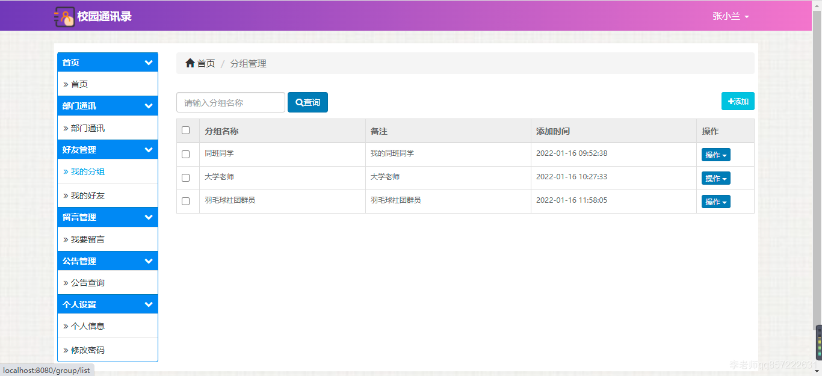Click the plus icon on the 添加 button
This screenshot has width=822, height=376.
pos(731,101)
